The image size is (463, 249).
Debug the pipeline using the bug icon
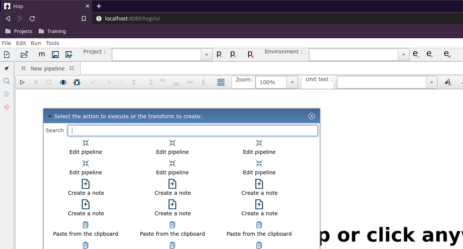[77, 82]
